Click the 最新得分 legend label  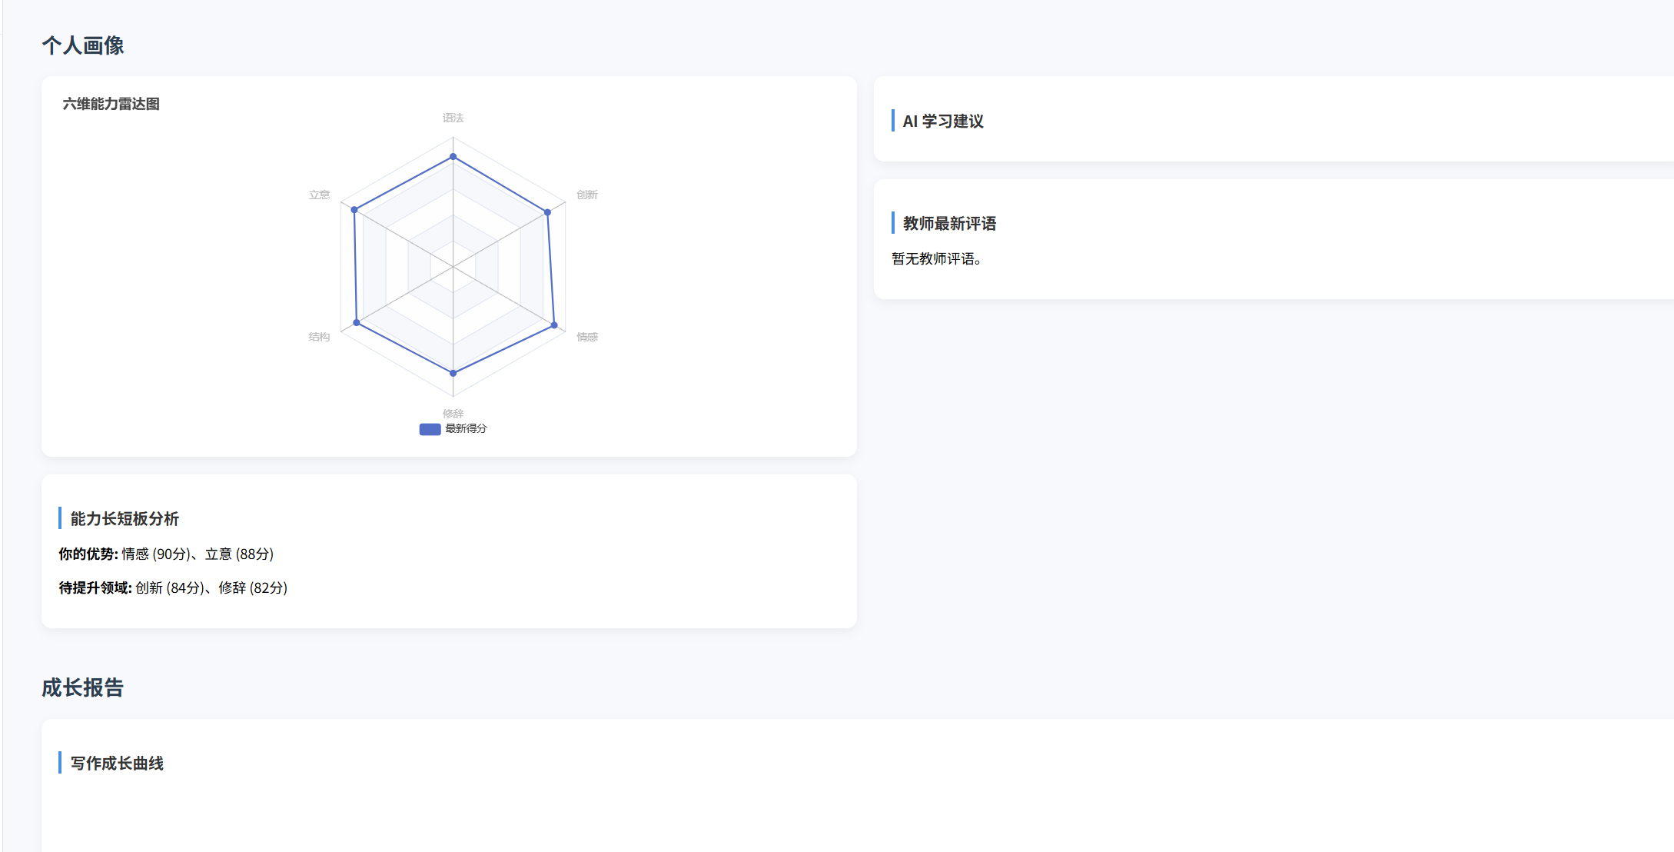[x=466, y=429]
